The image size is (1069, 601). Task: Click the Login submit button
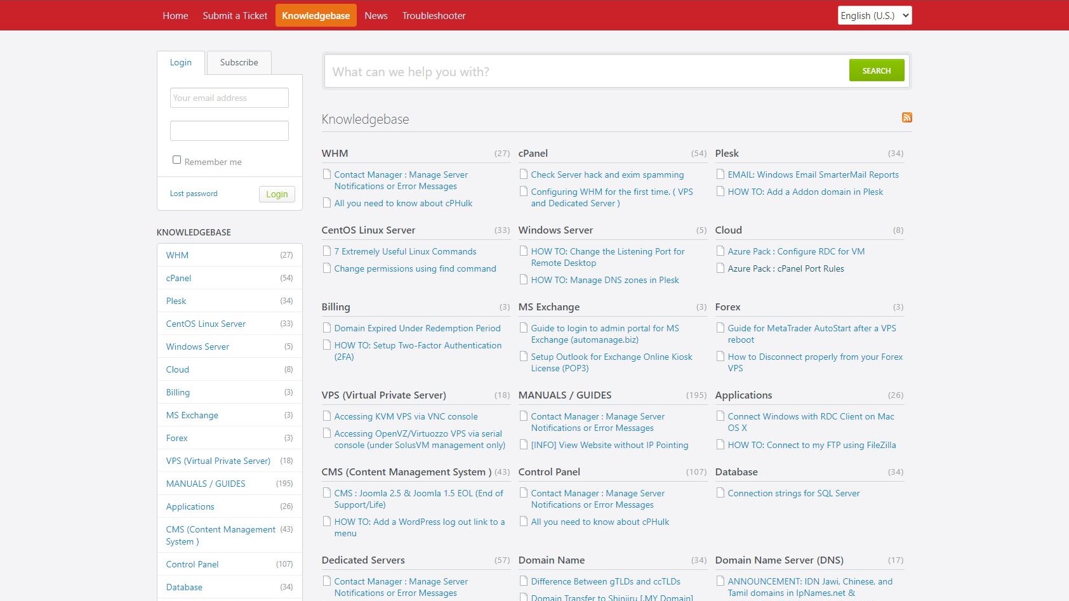(x=277, y=194)
